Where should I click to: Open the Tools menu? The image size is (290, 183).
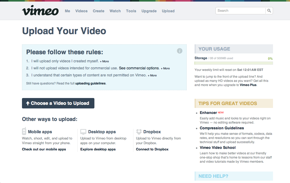131,11
